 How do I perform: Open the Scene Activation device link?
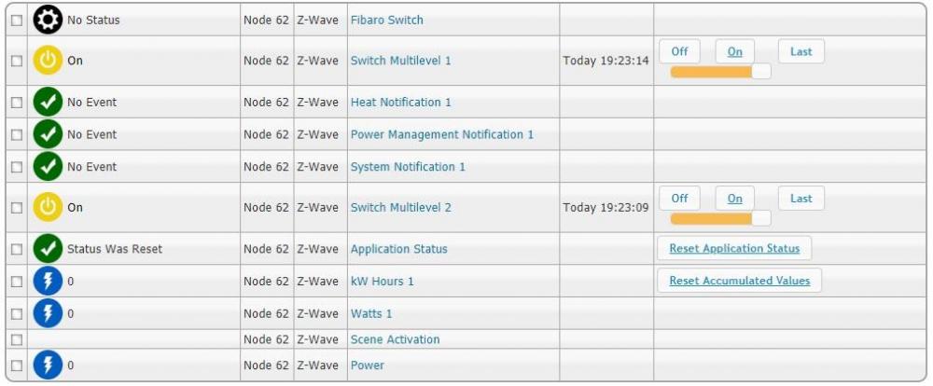pyautogui.click(x=395, y=339)
